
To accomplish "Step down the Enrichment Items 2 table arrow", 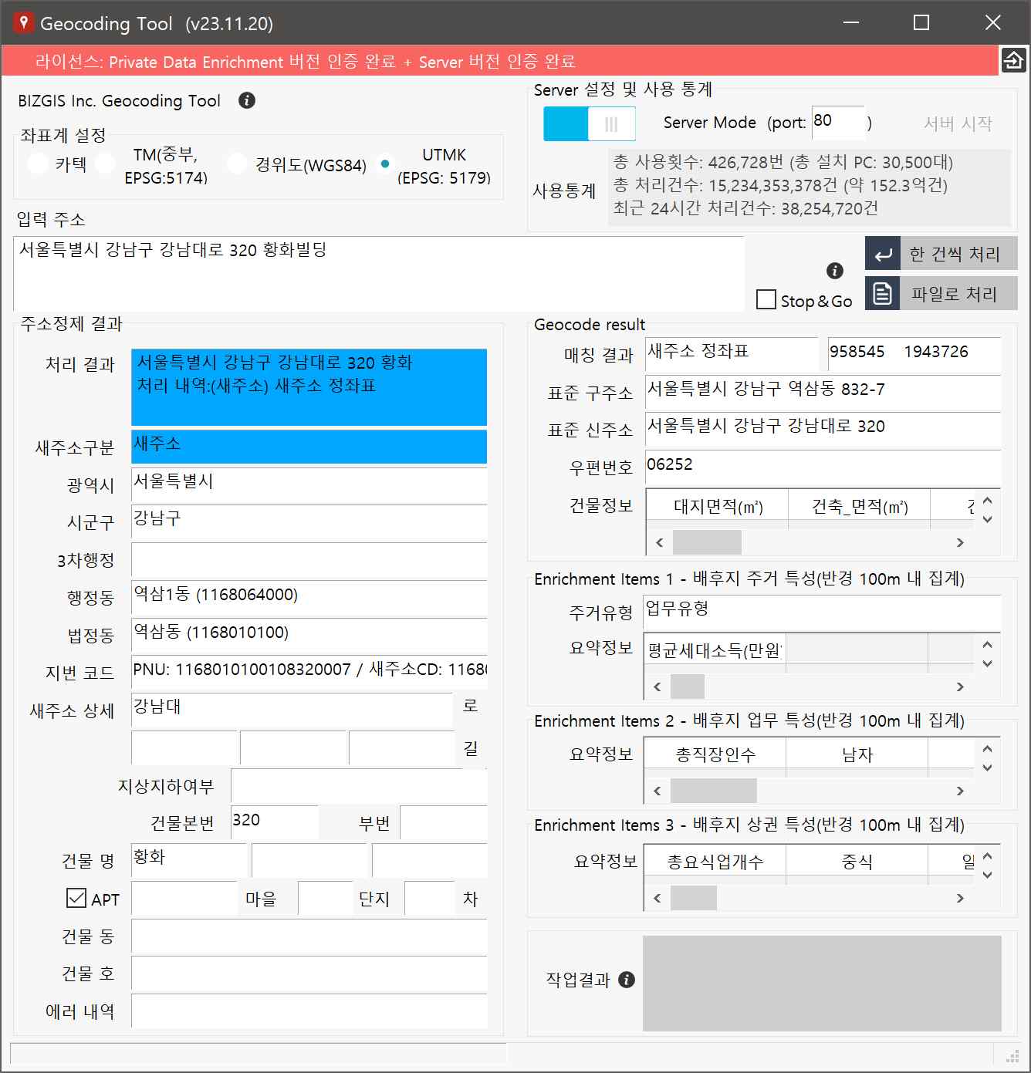I will point(988,768).
